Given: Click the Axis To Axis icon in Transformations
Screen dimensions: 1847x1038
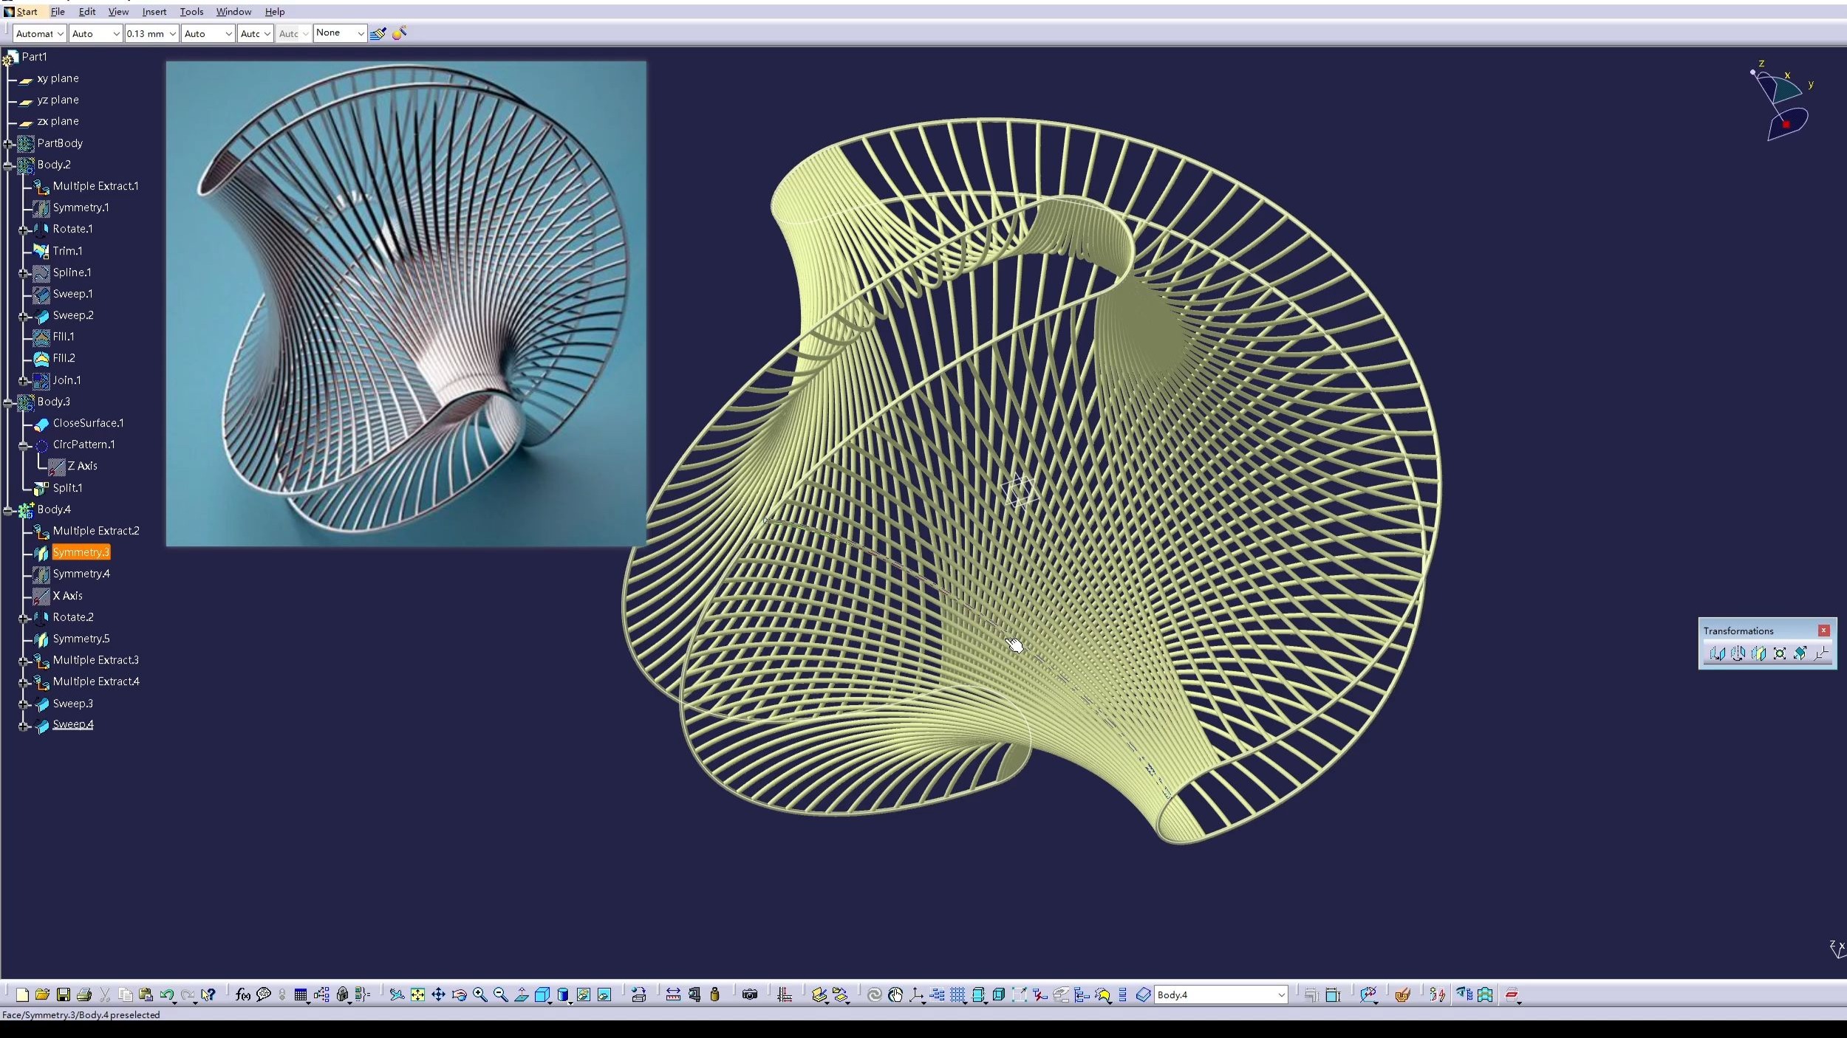Looking at the screenshot, I should pyautogui.click(x=1820, y=653).
